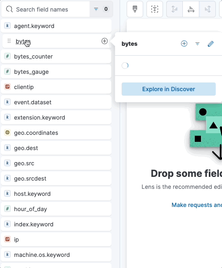Screen dimensions: 222x268
Task: Select the ip field
Action: [x=56, y=240]
